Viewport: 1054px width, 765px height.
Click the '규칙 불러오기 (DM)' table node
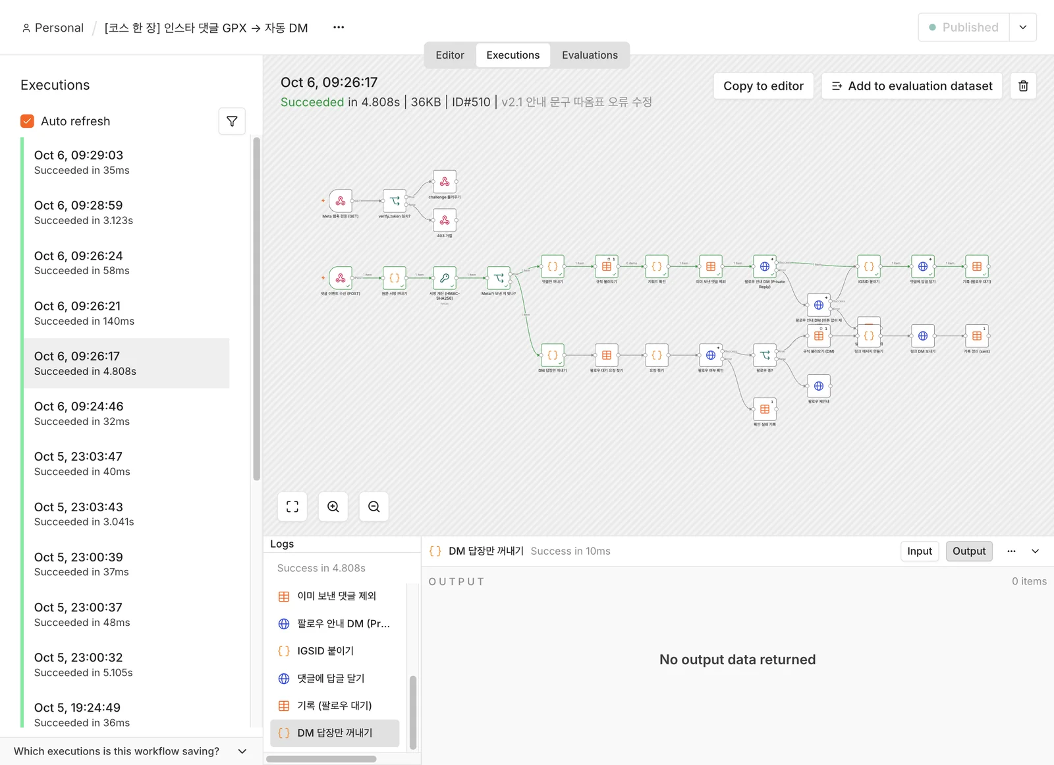(819, 336)
